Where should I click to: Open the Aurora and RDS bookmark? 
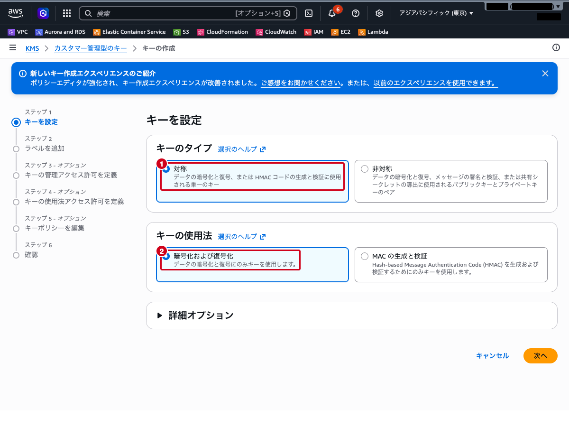point(60,32)
